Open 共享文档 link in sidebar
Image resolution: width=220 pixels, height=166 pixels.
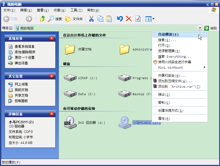[x=21, y=95]
